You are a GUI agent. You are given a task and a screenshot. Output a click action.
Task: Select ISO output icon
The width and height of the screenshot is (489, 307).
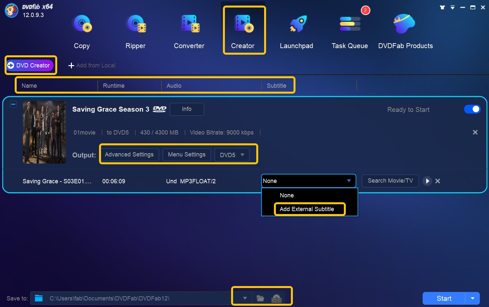pyautogui.click(x=276, y=298)
